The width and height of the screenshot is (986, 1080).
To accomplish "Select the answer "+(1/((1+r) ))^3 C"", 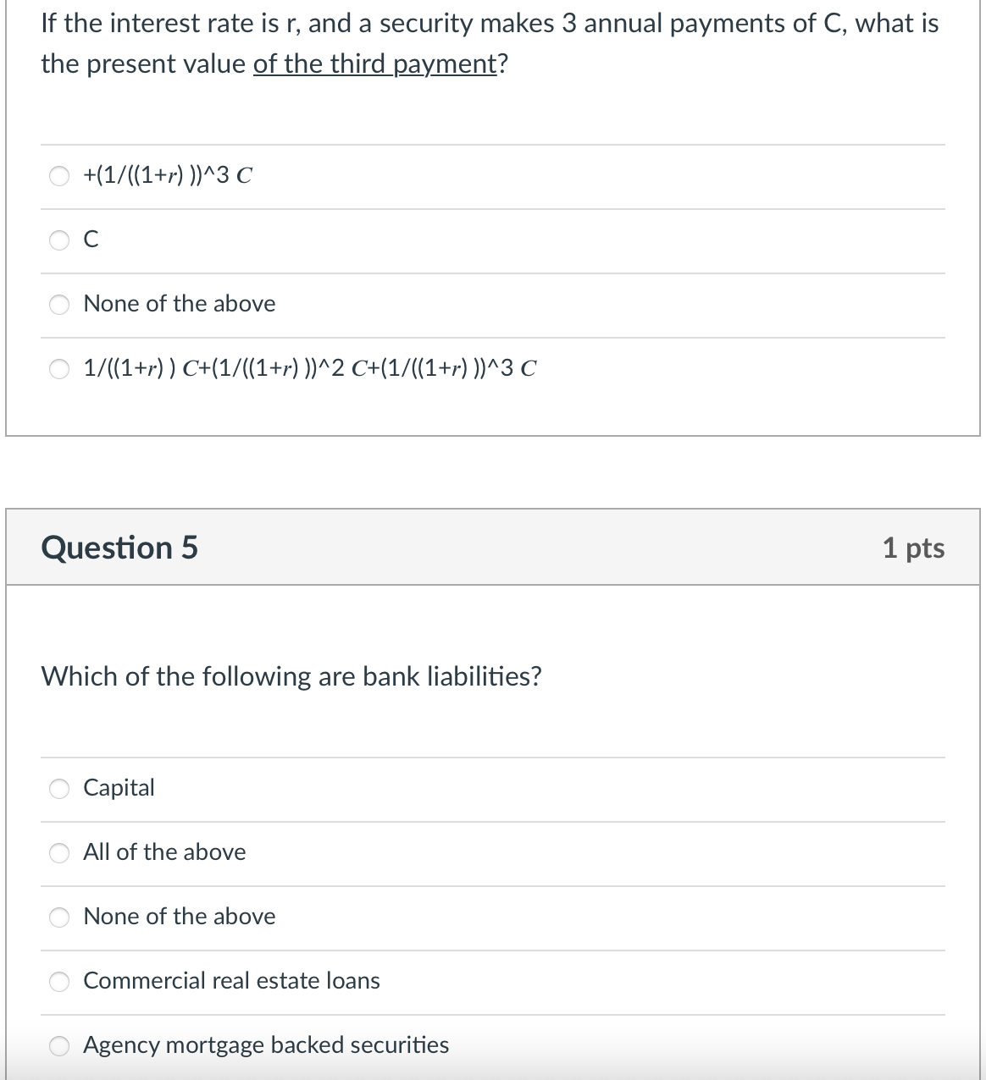I will click(x=59, y=176).
